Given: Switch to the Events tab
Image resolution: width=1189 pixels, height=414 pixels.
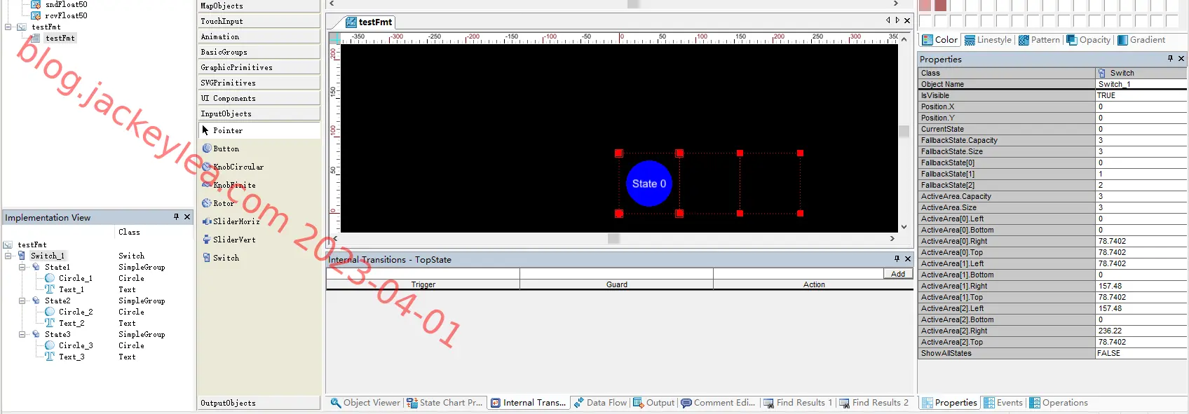Looking at the screenshot, I should point(1003,403).
